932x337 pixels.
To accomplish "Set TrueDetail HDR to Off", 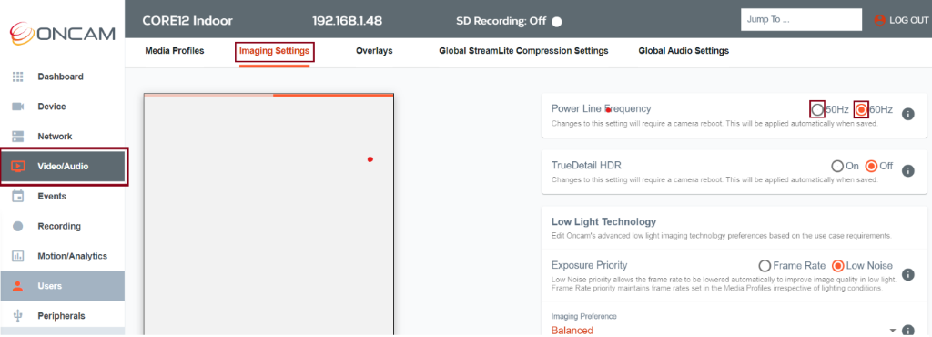I will pos(871,166).
